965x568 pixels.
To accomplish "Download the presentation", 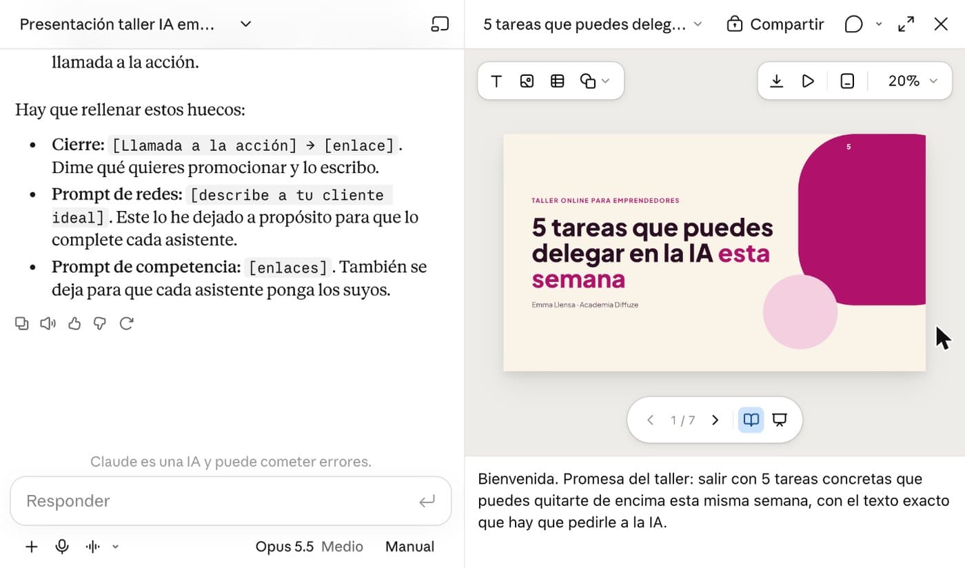I will pos(776,81).
